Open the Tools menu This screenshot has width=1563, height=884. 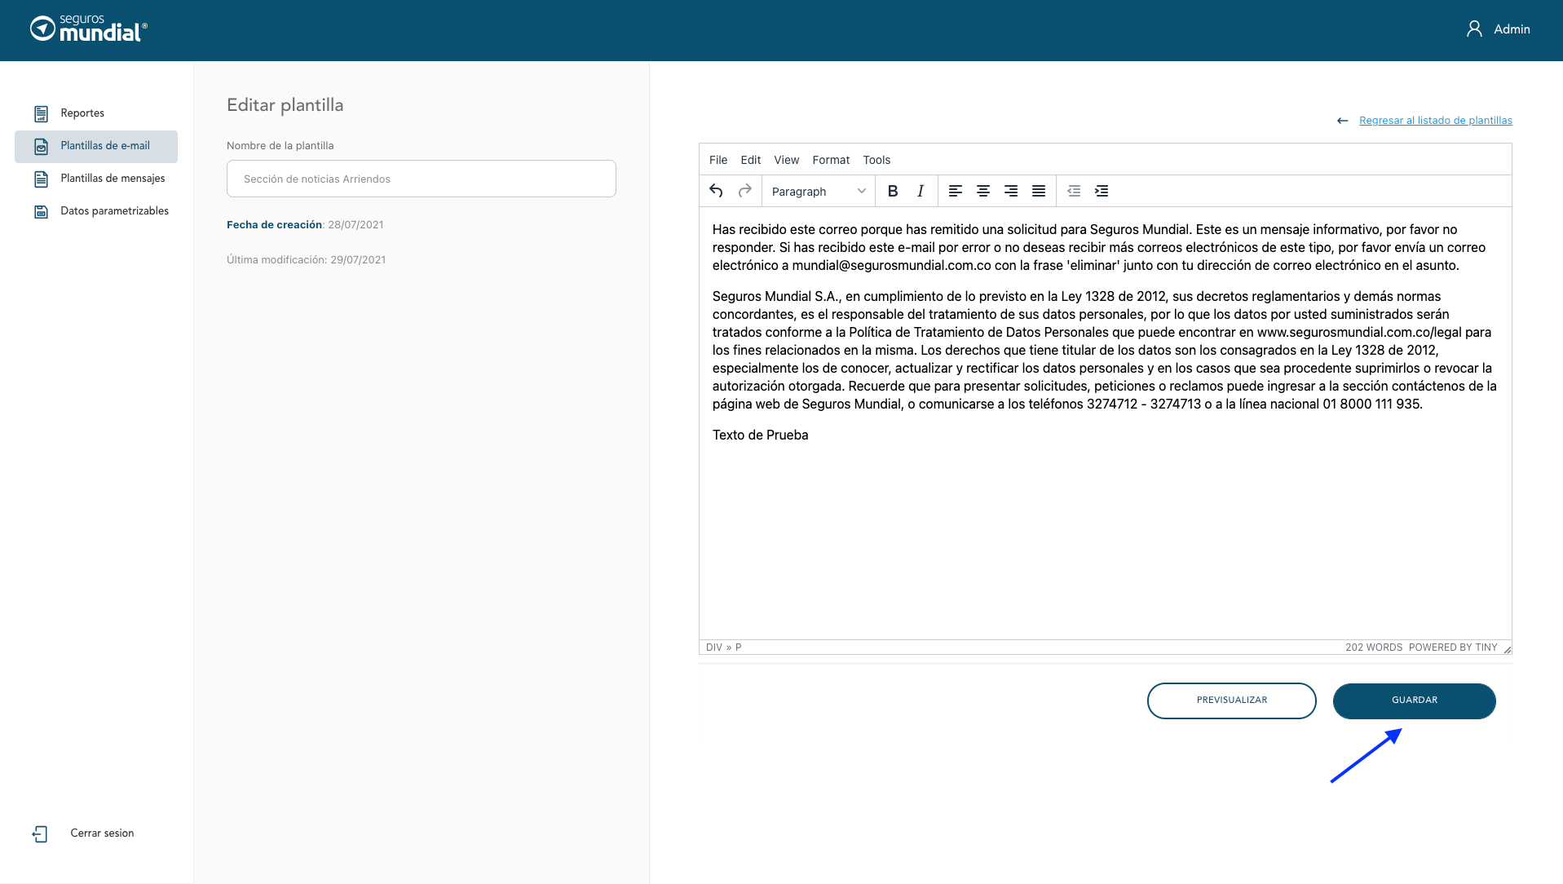click(x=876, y=160)
